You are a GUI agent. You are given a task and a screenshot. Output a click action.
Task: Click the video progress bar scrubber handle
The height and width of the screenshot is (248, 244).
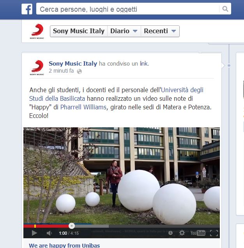[x=72, y=226]
